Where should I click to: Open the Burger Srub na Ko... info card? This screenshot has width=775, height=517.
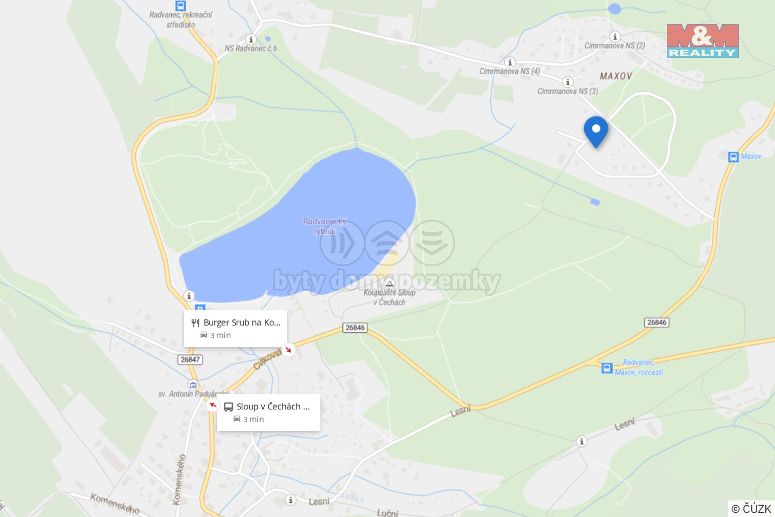click(x=236, y=329)
